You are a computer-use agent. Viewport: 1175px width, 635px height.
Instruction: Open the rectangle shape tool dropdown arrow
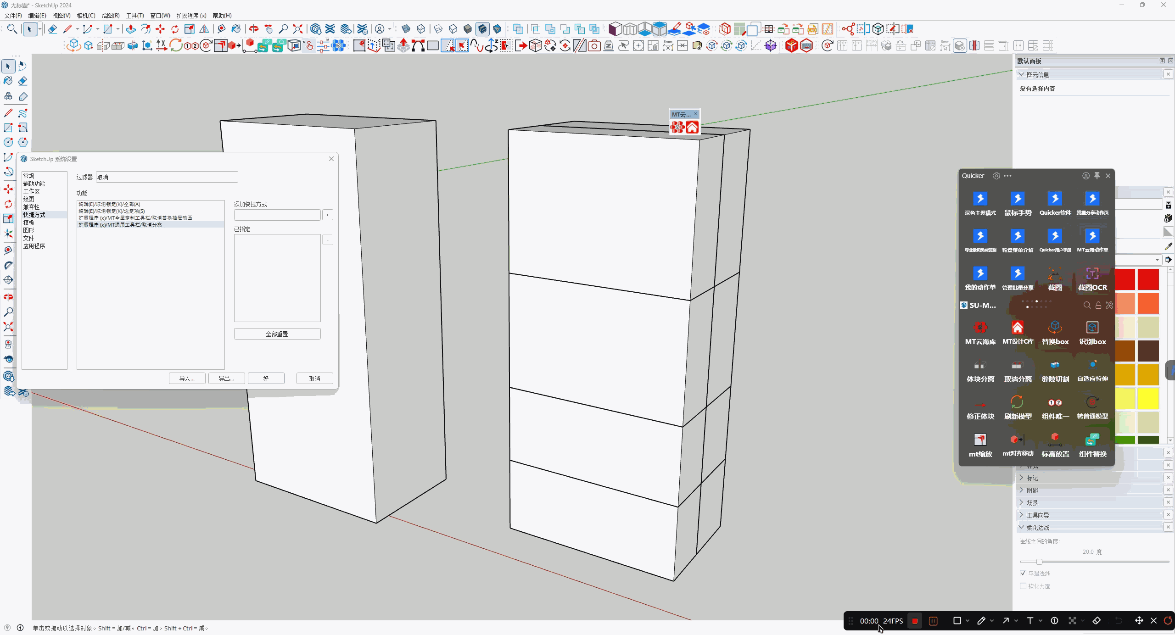tap(118, 29)
